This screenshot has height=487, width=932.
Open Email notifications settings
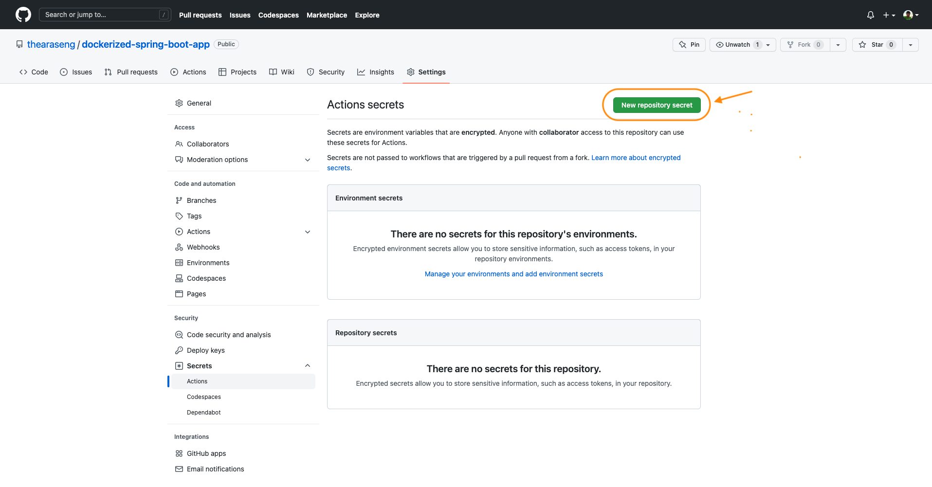click(243, 469)
